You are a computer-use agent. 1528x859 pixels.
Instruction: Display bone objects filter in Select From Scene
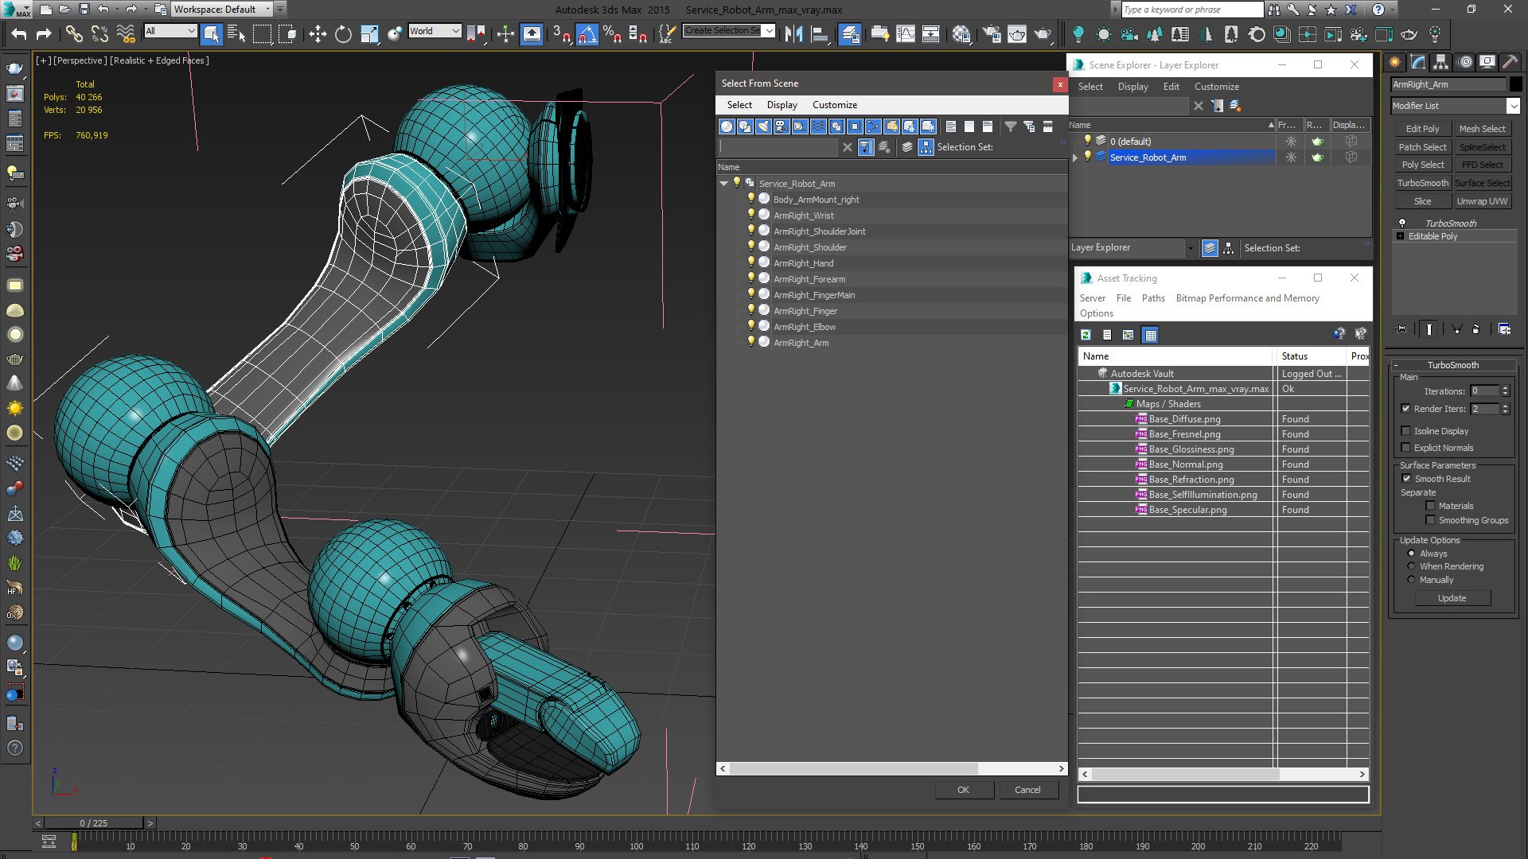click(873, 126)
